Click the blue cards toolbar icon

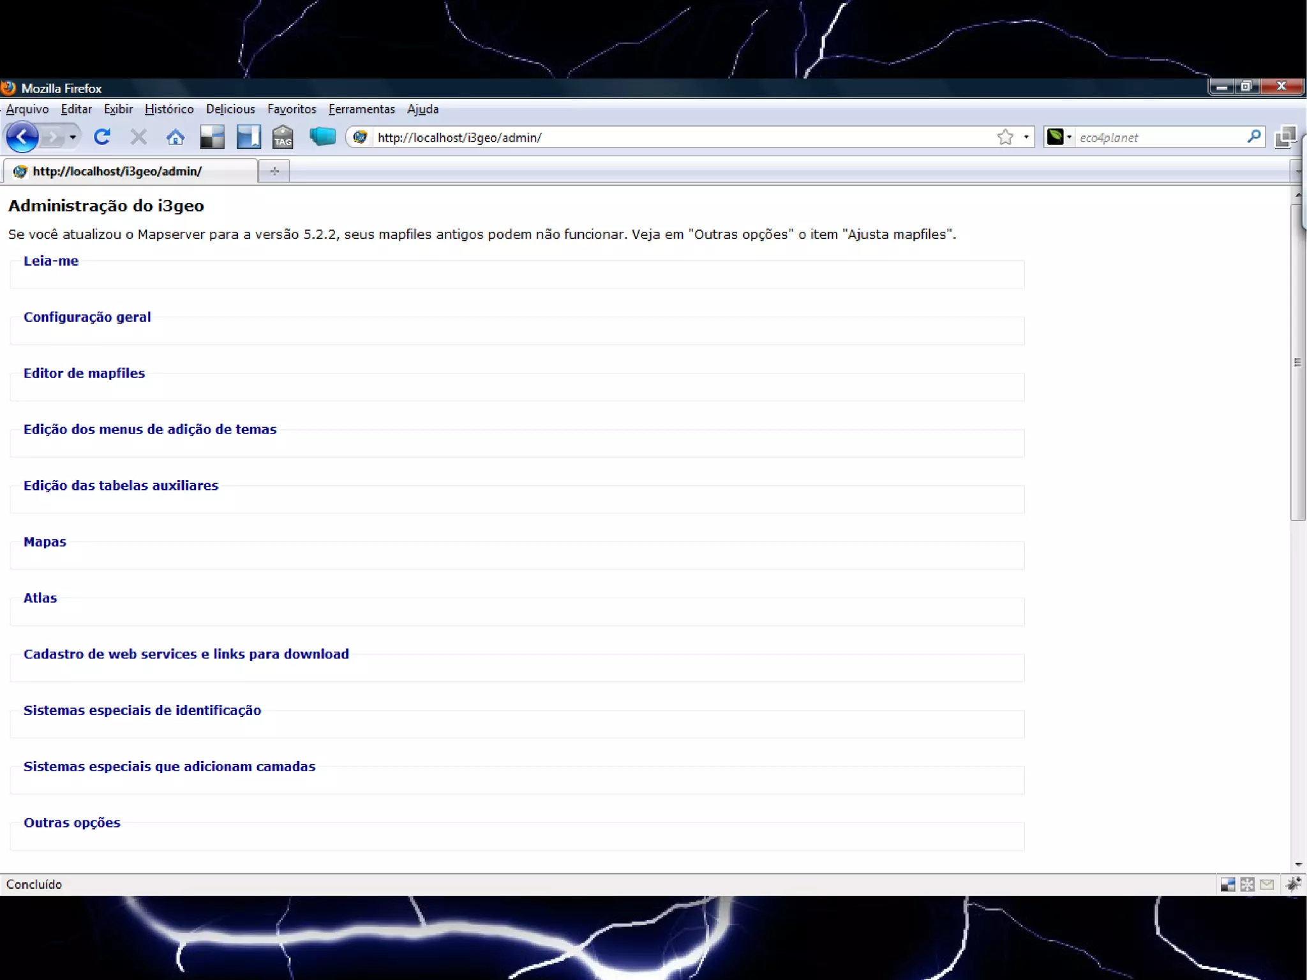[322, 136]
